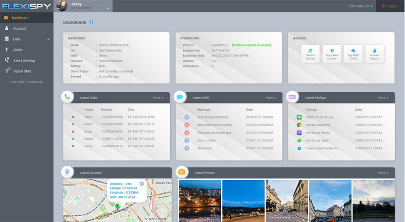Screen dimensions: 405x222
Task: Click the Latest SMS speech bubble icon
Action: 180,97
